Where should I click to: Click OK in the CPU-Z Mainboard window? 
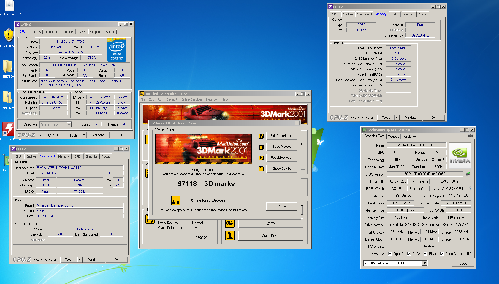click(x=116, y=260)
